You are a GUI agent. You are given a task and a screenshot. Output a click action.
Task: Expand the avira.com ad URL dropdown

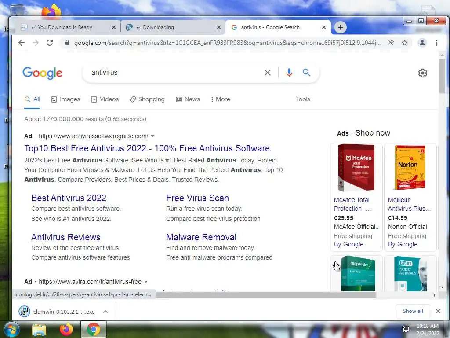146,282
